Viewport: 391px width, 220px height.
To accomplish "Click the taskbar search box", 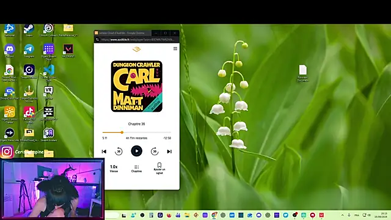I will click(x=112, y=215).
